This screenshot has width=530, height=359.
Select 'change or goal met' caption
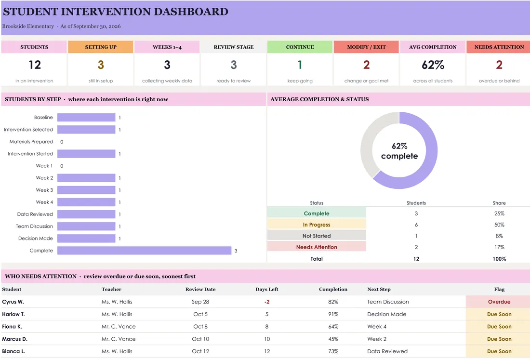pos(366,81)
